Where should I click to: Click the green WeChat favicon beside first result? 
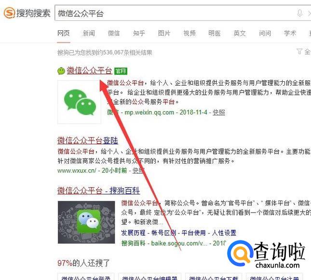tap(61, 71)
